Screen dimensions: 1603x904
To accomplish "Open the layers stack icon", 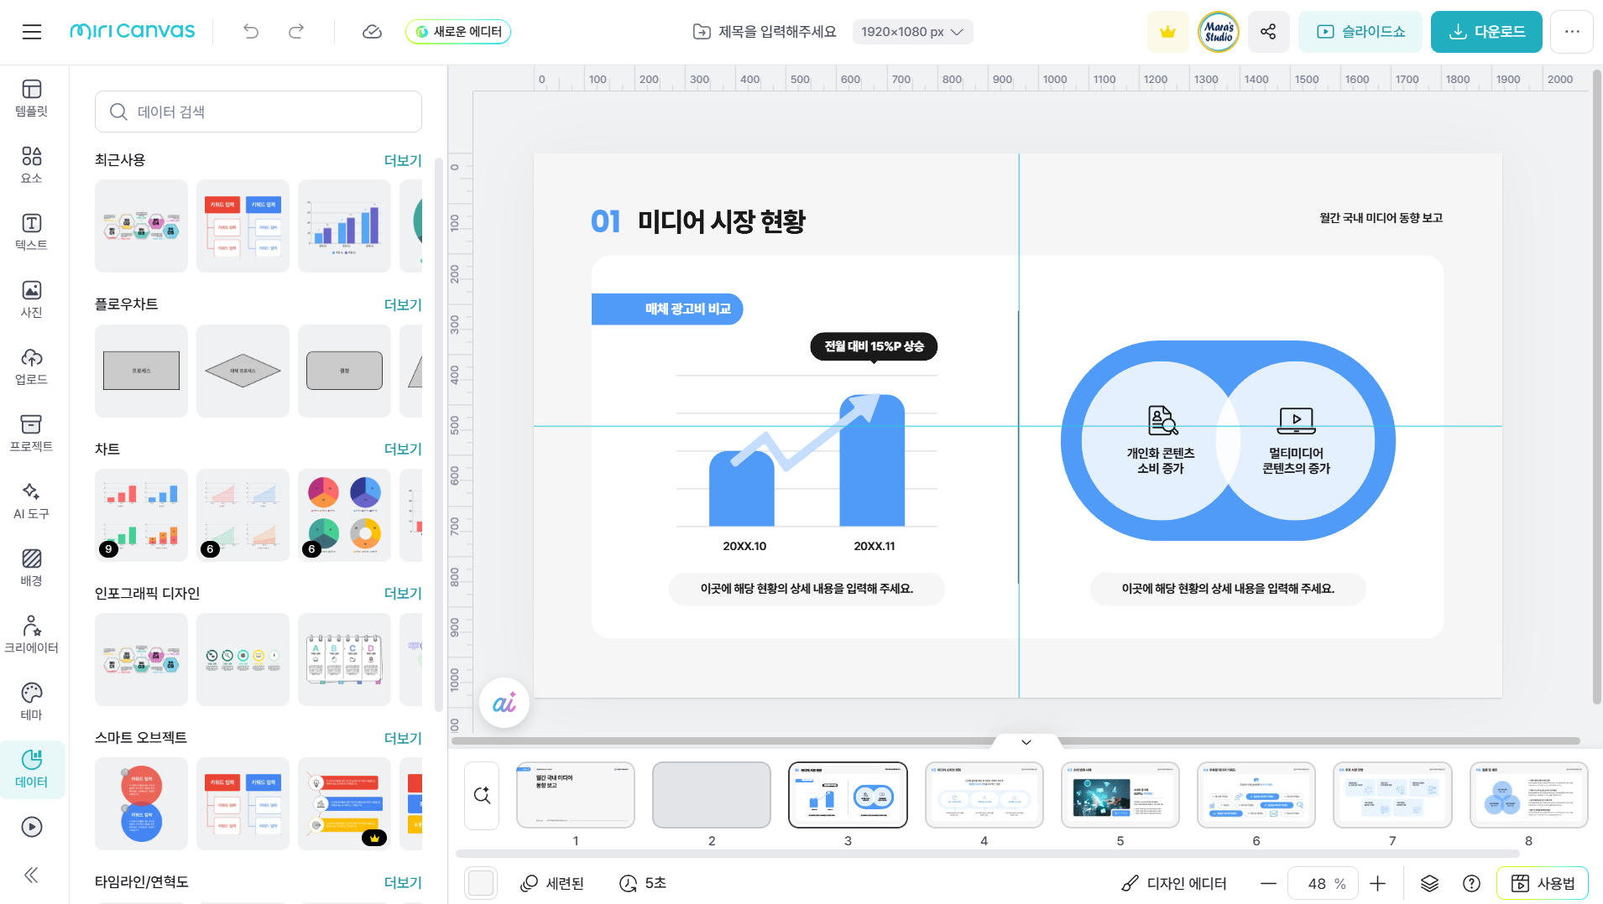I will click(x=1429, y=883).
